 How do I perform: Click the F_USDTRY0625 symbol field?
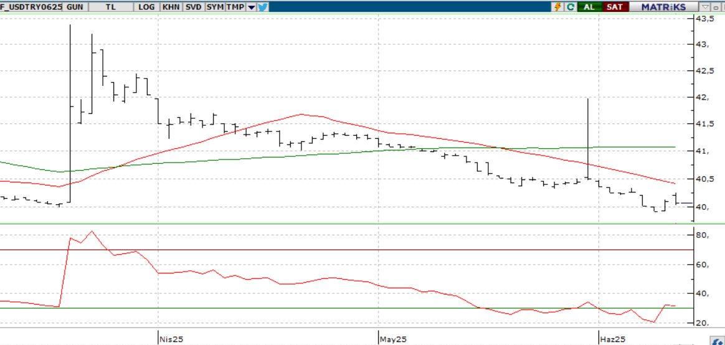31,7
